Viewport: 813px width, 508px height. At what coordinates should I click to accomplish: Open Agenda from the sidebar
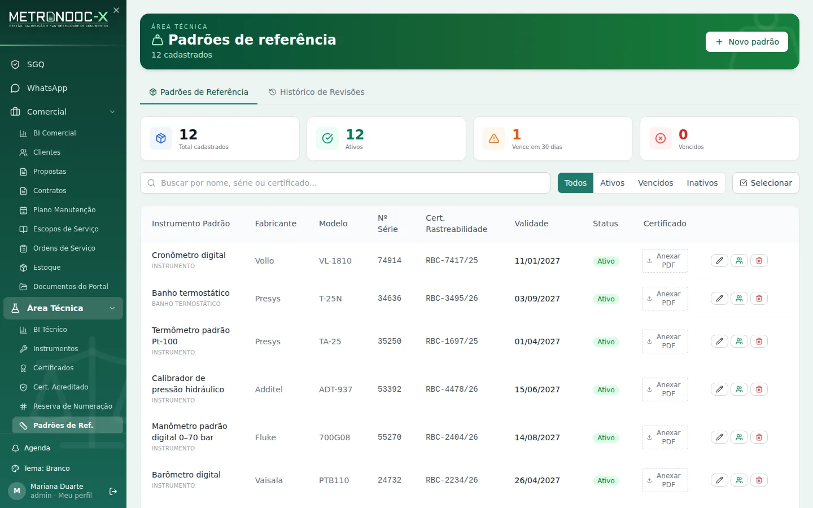[x=63, y=448]
